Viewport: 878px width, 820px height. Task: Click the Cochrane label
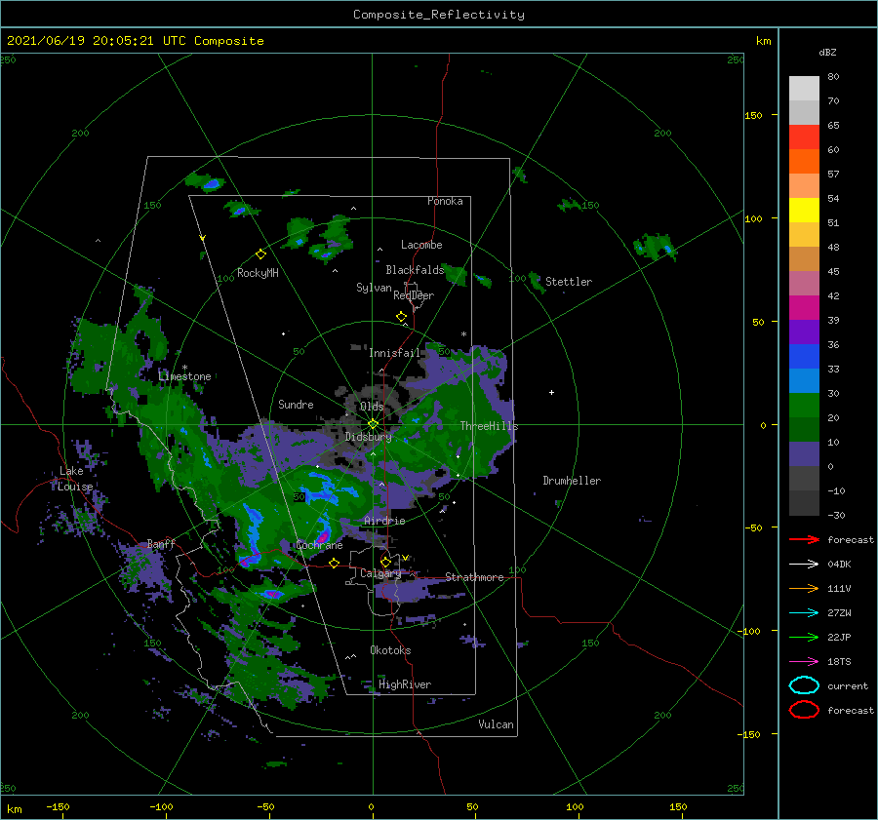coord(319,545)
